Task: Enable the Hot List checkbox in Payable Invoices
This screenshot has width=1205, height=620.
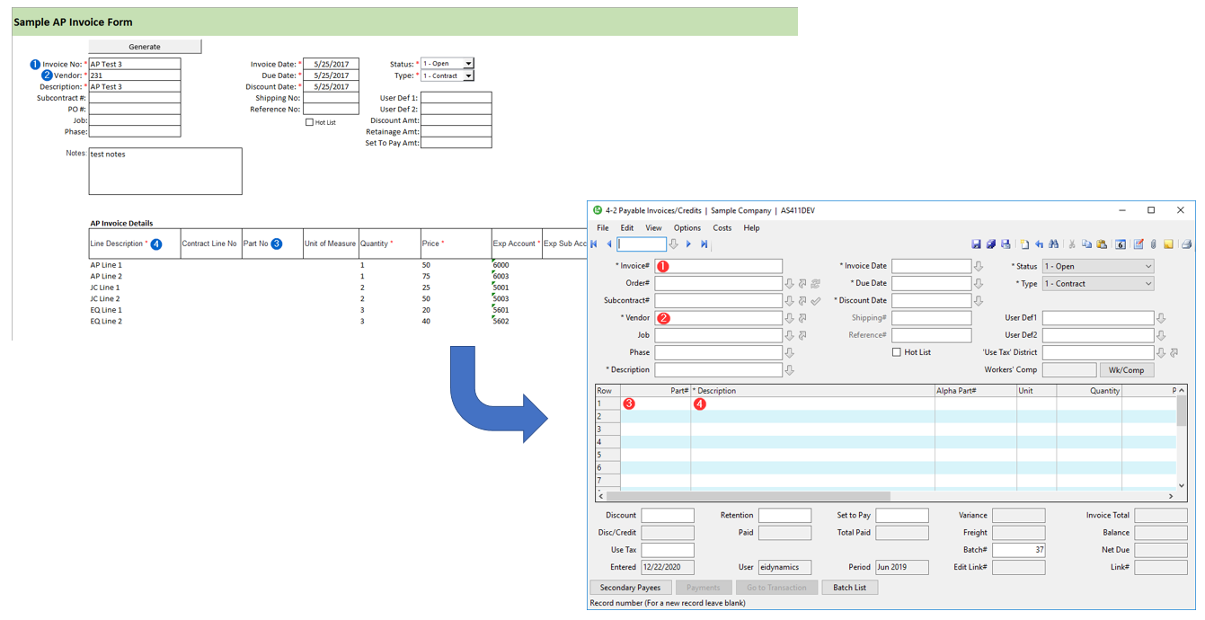Action: (896, 352)
